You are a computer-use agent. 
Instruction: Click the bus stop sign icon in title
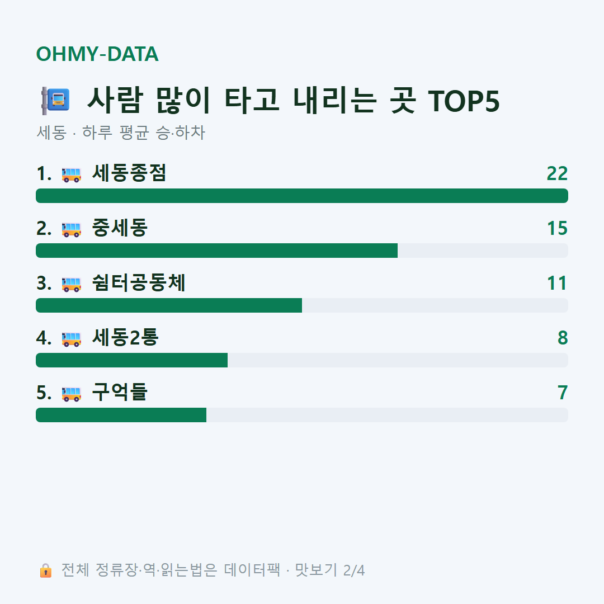[55, 101]
